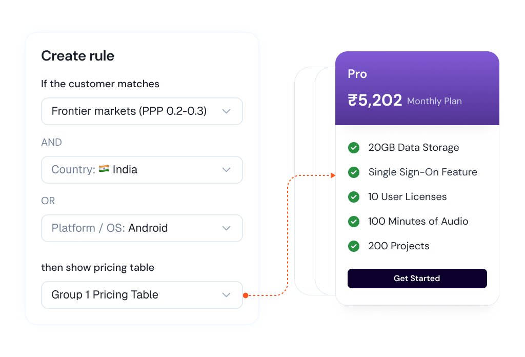Click the green check beside 200 Projects
Image resolution: width=525 pixels, height=357 pixels.
tap(354, 246)
